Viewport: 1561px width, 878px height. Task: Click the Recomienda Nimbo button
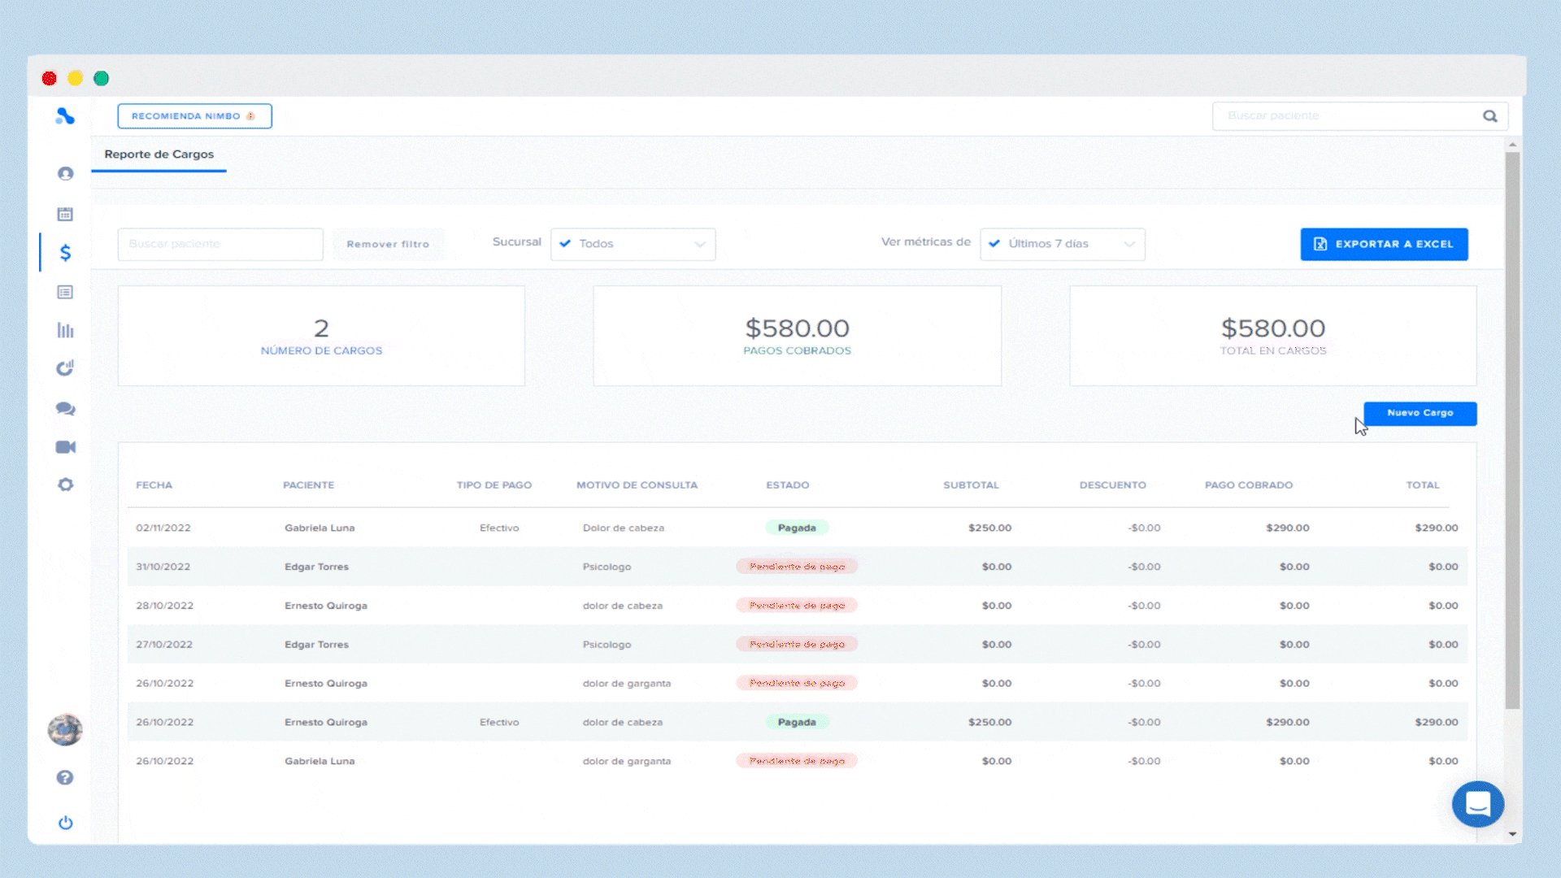pos(194,116)
